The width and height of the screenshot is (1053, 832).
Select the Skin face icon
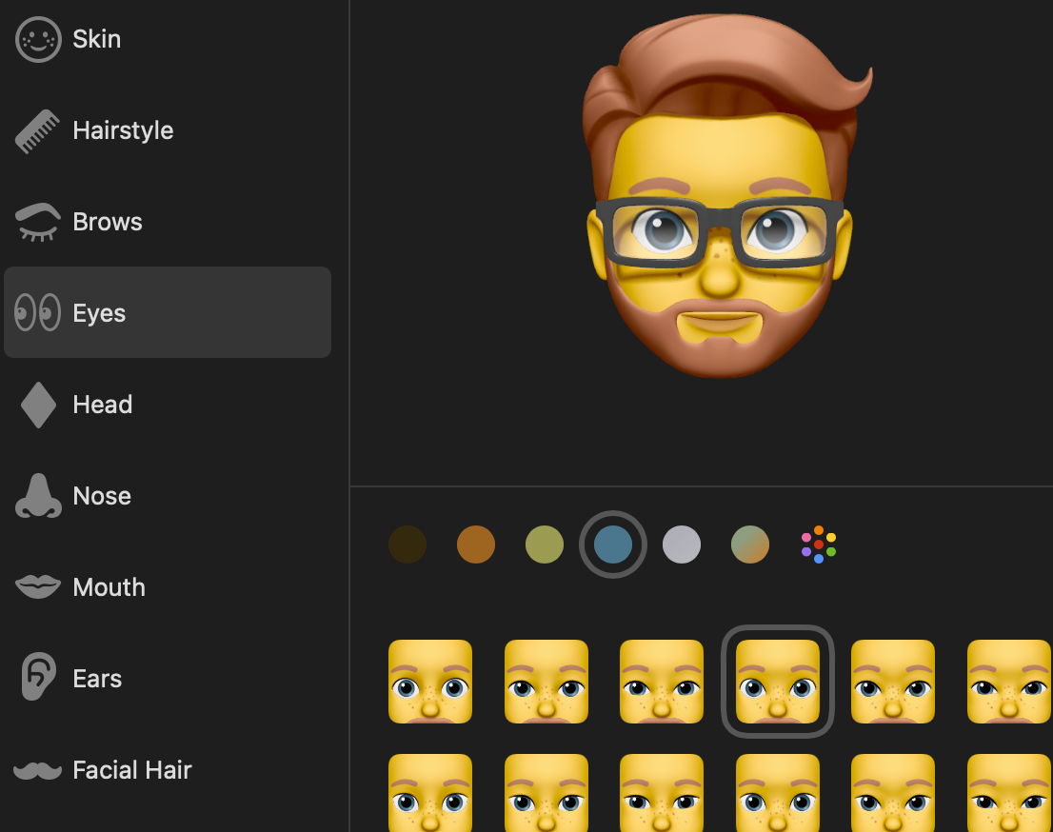click(x=38, y=40)
